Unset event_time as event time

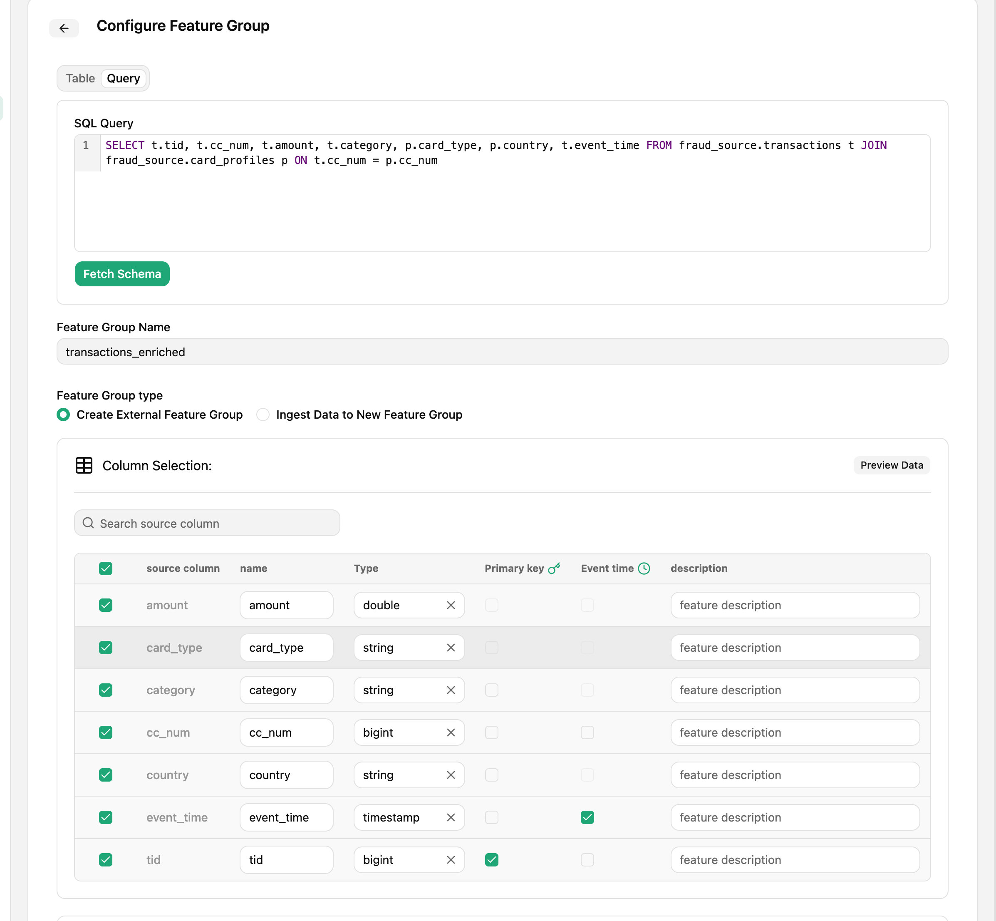pos(587,817)
